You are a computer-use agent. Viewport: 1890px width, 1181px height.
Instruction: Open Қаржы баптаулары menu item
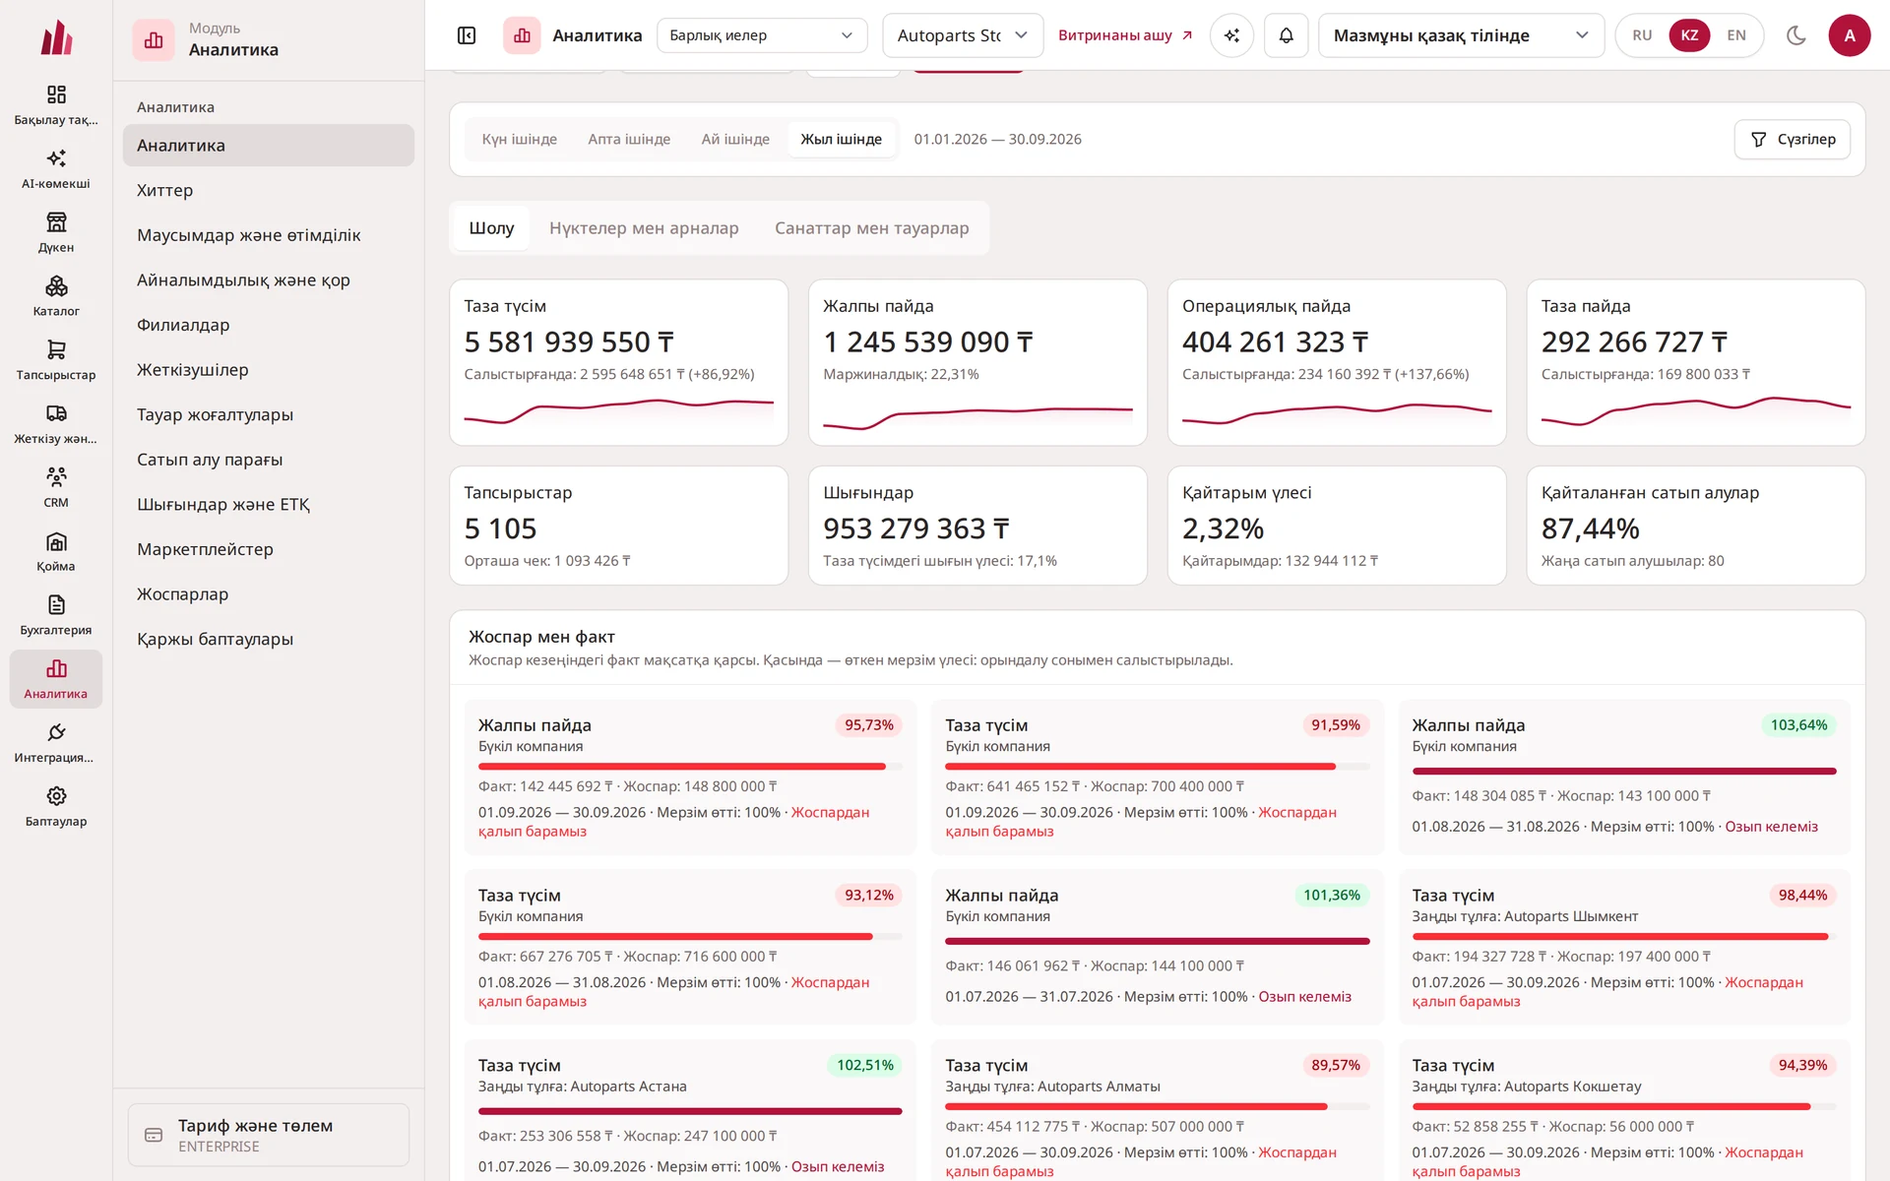click(268, 639)
